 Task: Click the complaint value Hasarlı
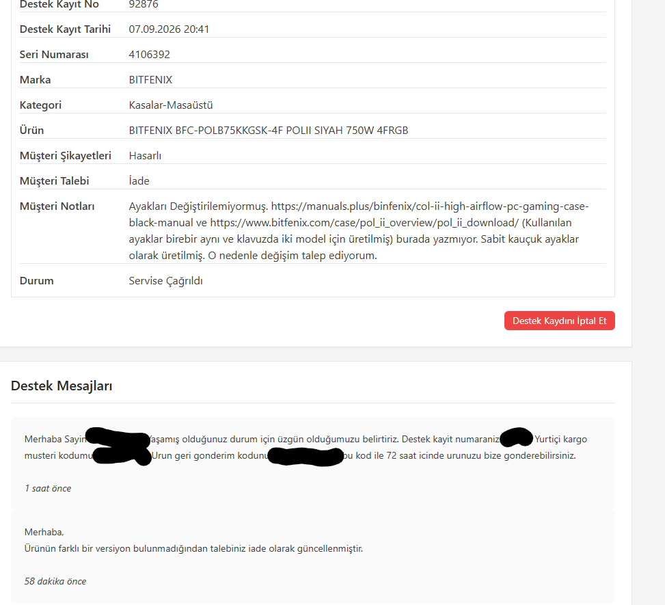[x=145, y=156]
